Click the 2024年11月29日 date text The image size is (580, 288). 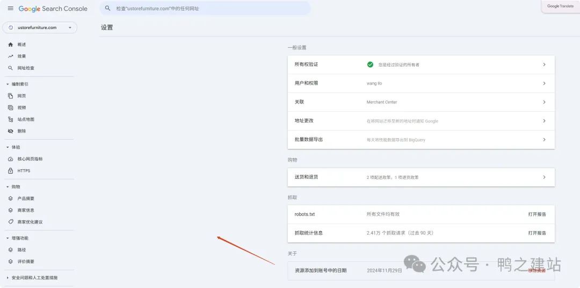point(385,271)
